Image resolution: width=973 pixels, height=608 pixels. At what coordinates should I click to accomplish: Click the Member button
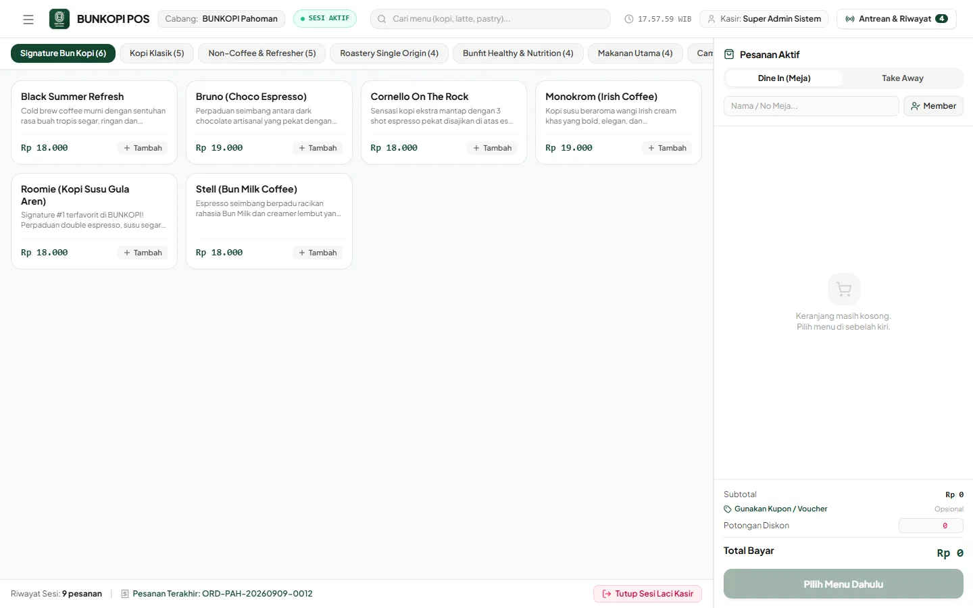[933, 106]
